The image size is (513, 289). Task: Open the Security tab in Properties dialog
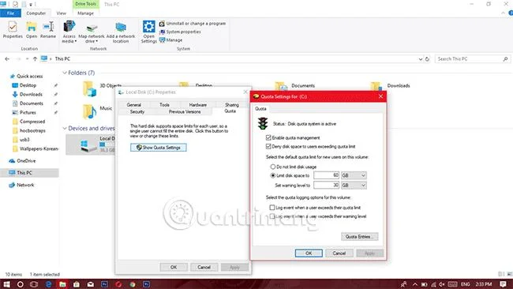[137, 111]
